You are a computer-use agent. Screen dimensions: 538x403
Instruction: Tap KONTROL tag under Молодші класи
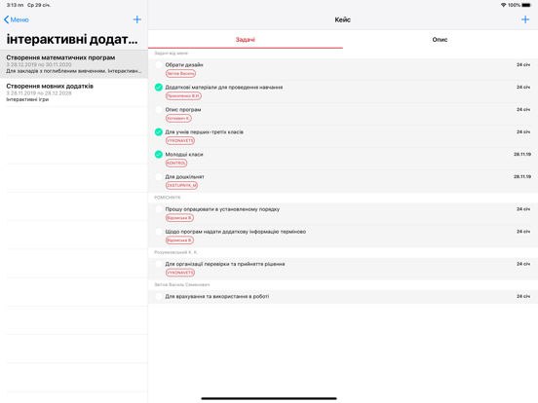coord(176,164)
